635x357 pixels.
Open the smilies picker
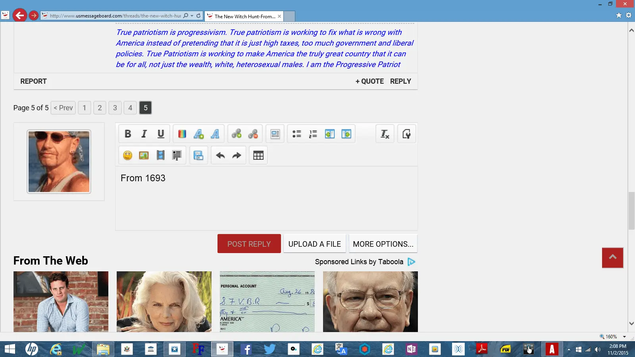[x=127, y=155]
